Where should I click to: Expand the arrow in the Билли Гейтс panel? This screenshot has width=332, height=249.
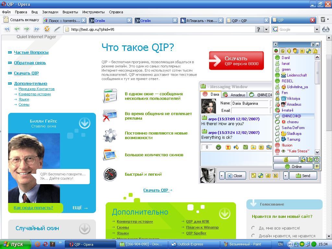(85, 123)
